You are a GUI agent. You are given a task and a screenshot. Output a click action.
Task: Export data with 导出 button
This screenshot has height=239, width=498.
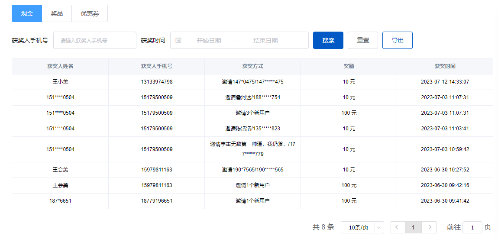398,40
